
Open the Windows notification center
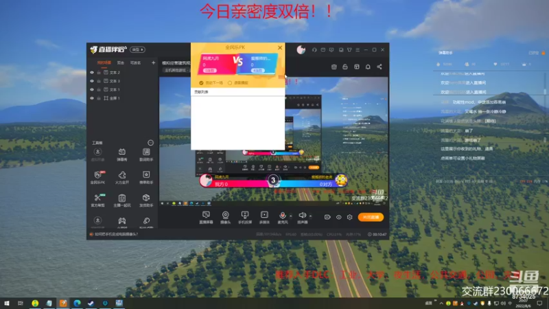click(539, 303)
